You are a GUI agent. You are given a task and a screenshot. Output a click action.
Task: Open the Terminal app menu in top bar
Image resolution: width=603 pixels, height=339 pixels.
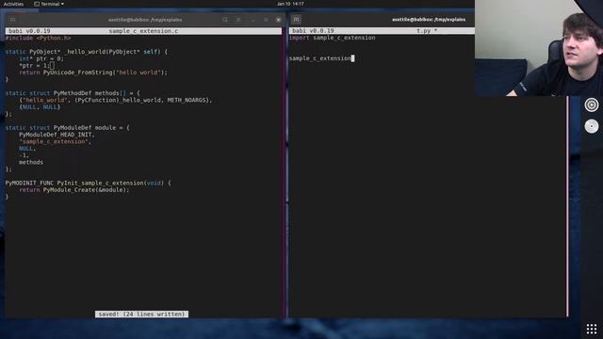tap(49, 4)
